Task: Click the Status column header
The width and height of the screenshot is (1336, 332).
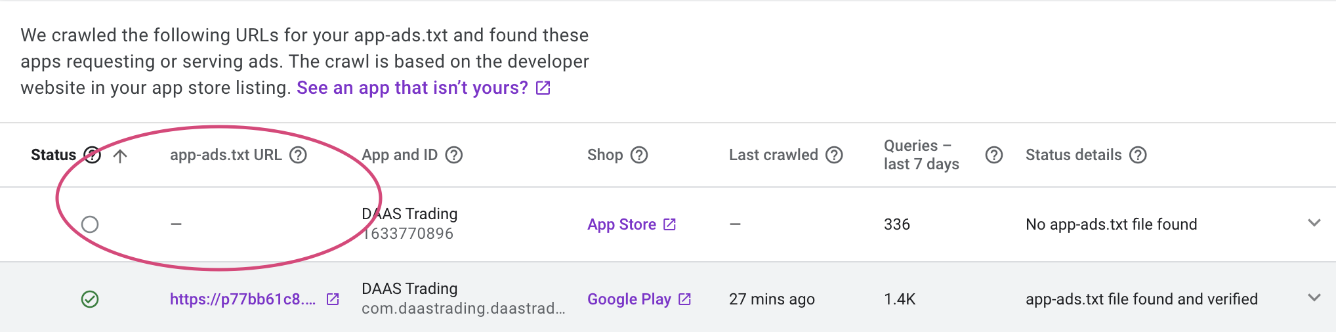Action: point(54,155)
